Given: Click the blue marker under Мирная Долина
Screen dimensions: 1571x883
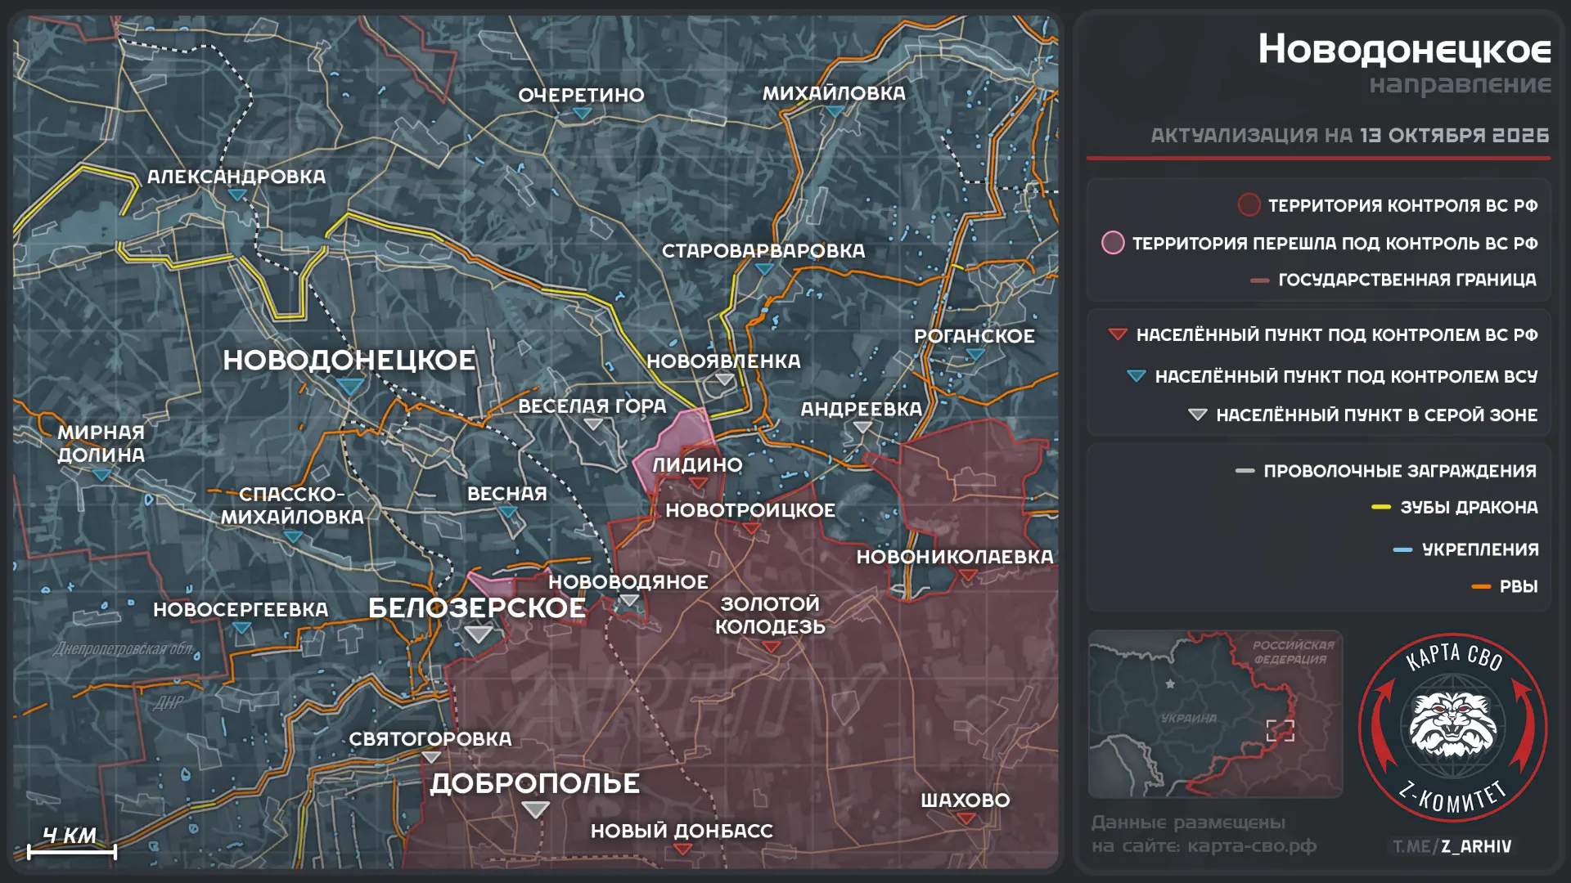Looking at the screenshot, I should point(101,474).
